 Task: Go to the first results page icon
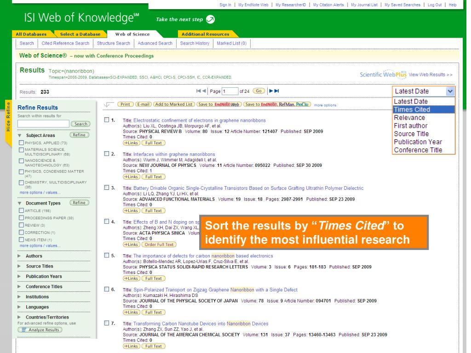click(x=198, y=91)
